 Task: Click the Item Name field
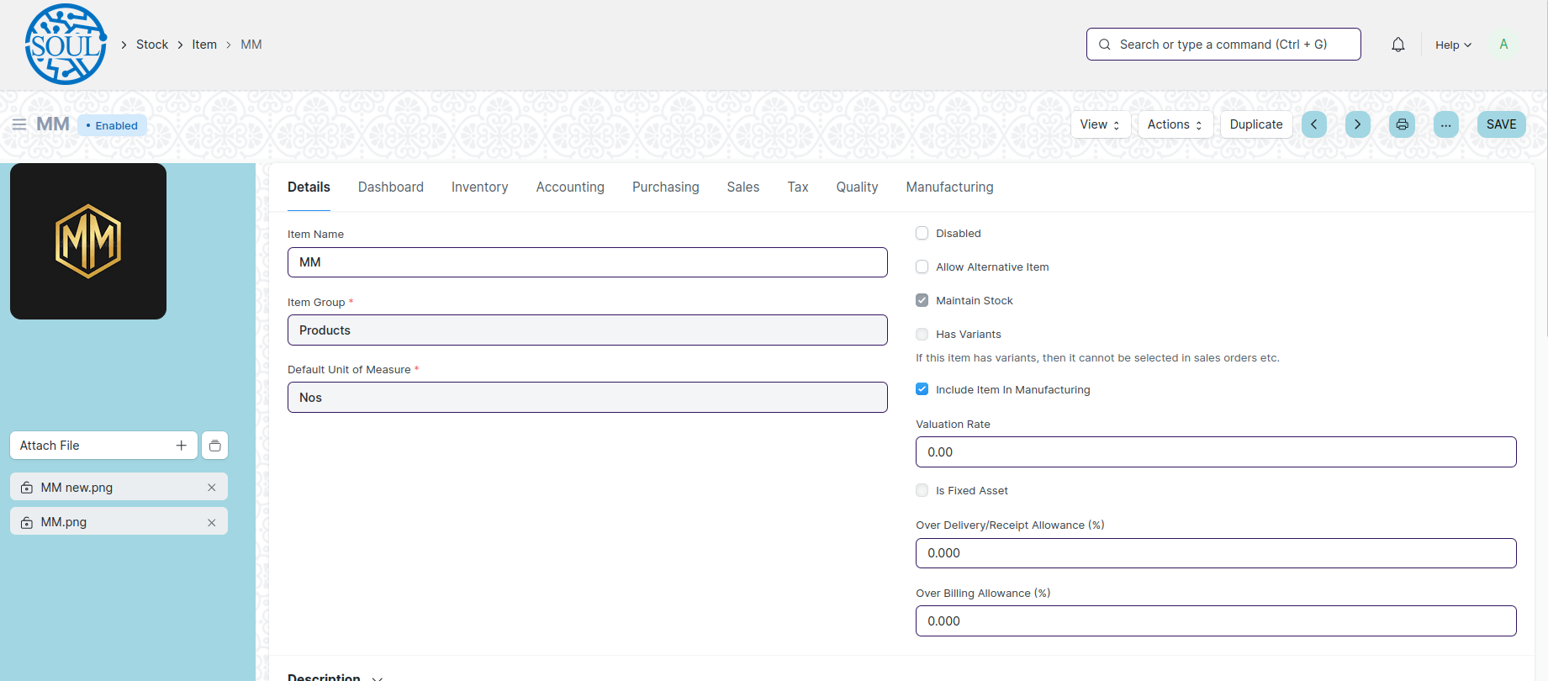point(587,262)
